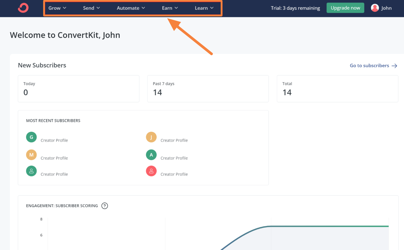The image size is (404, 250).
Task: Click the chart axis label 6
Action: [41, 235]
